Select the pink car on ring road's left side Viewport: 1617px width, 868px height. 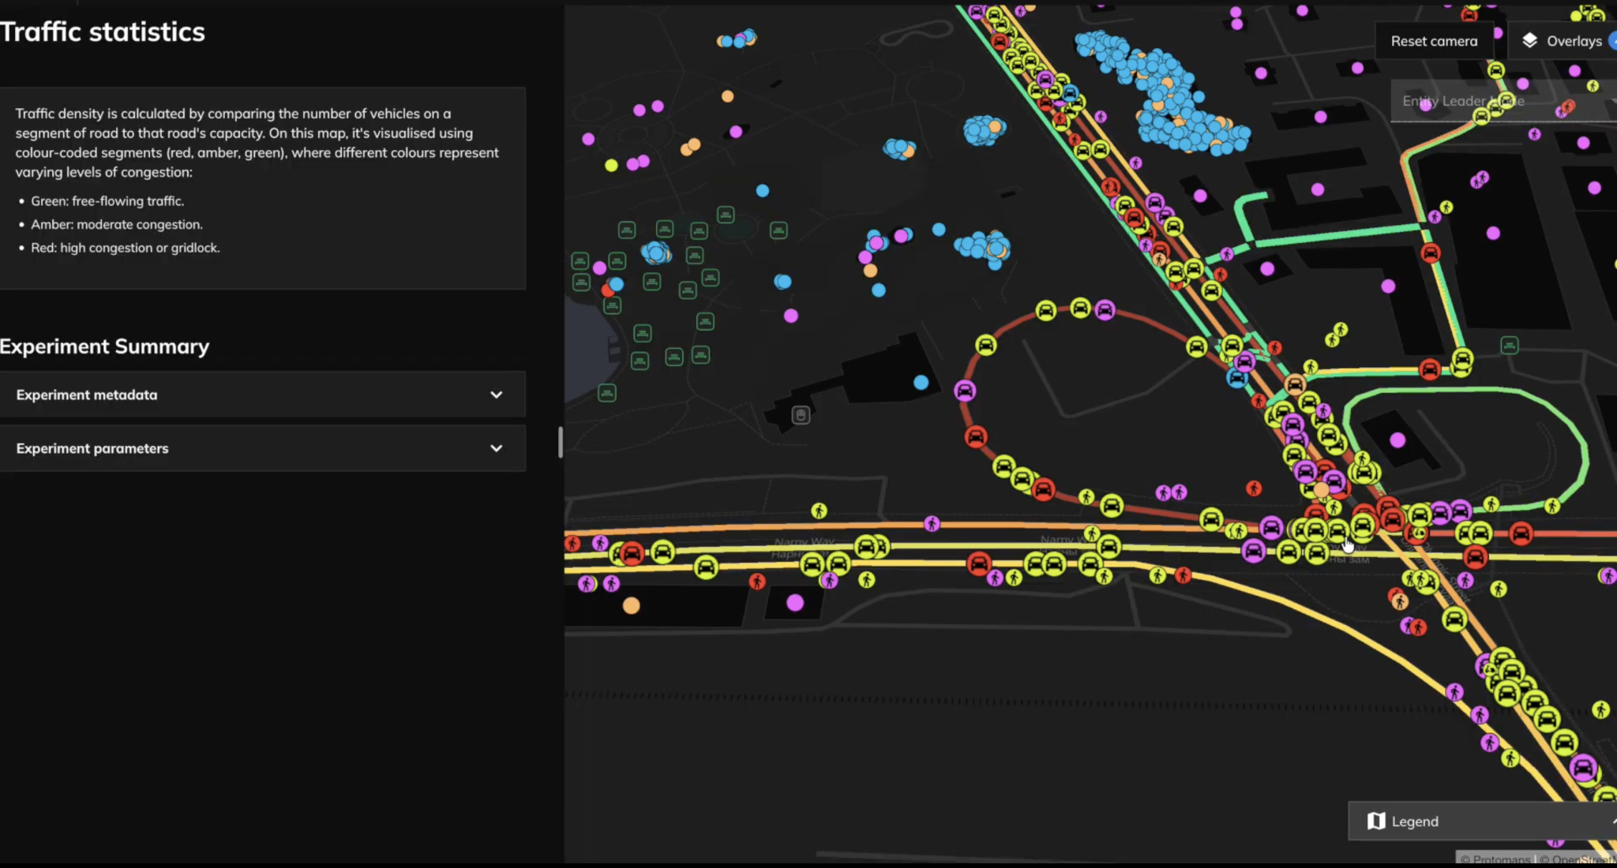tap(965, 391)
